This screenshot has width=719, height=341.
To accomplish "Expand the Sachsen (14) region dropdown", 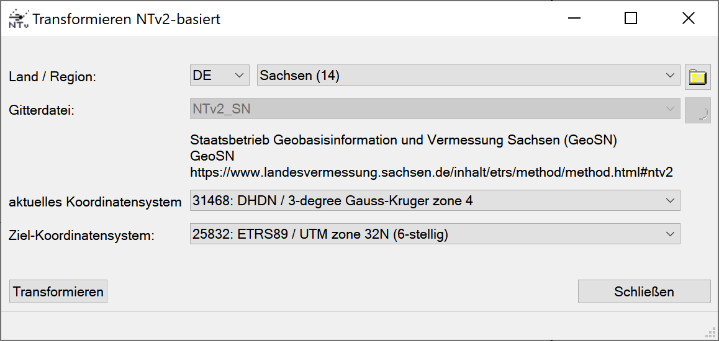I will [468, 76].
